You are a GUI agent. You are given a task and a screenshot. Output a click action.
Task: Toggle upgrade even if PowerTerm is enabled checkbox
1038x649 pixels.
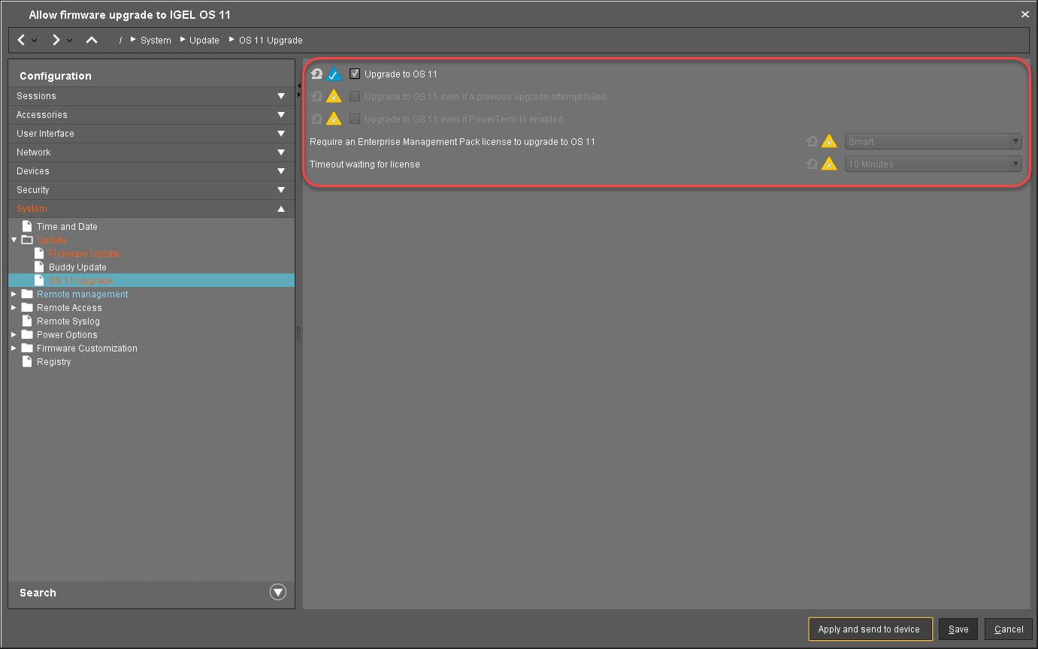(x=355, y=119)
